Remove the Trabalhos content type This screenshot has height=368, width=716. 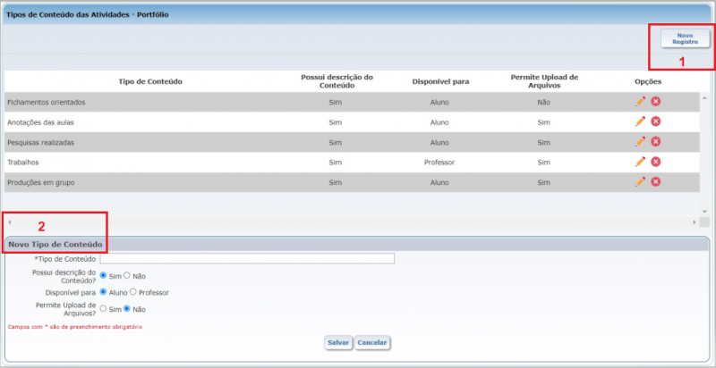point(655,162)
